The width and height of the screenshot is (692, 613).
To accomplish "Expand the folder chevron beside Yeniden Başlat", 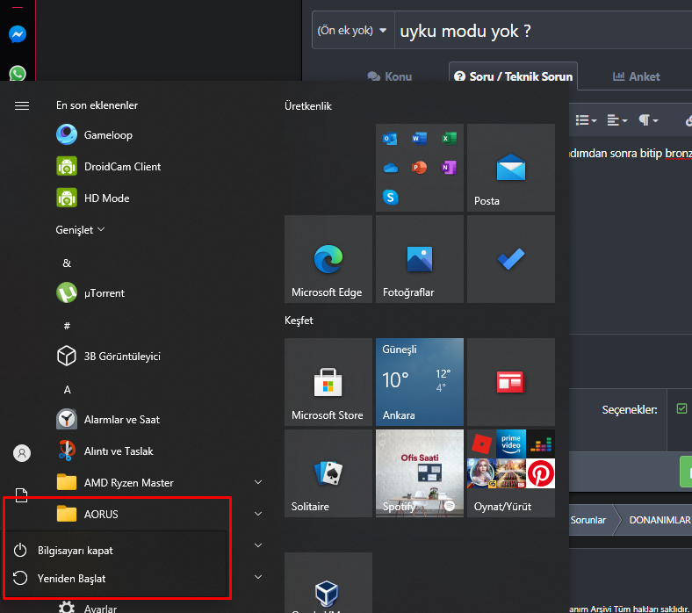I will pyautogui.click(x=258, y=577).
